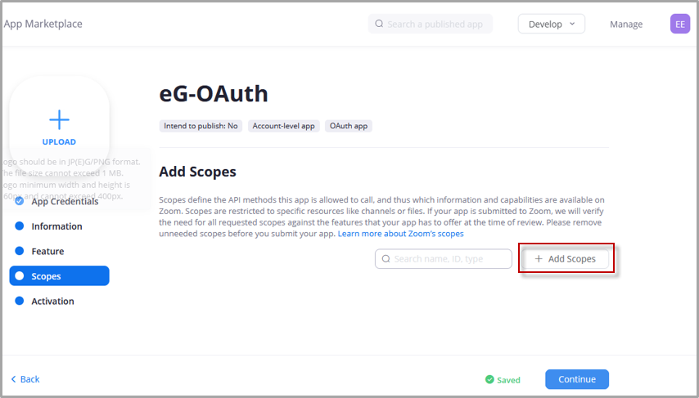Viewport: 699px width, 398px height.
Task: Click the Saved status text
Action: (x=508, y=380)
